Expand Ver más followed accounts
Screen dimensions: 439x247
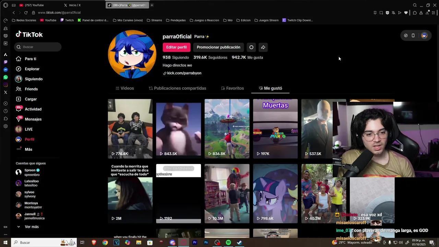click(27, 227)
